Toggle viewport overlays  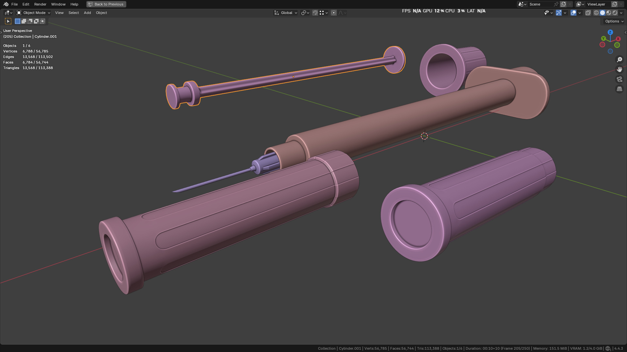(x=573, y=13)
